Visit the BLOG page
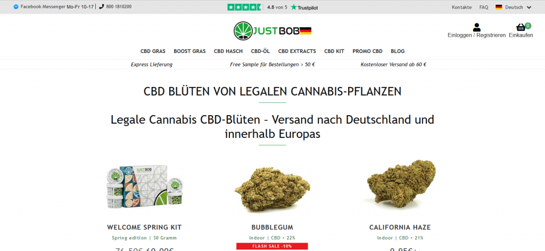Viewport: 545px width, 251px height. tap(398, 51)
